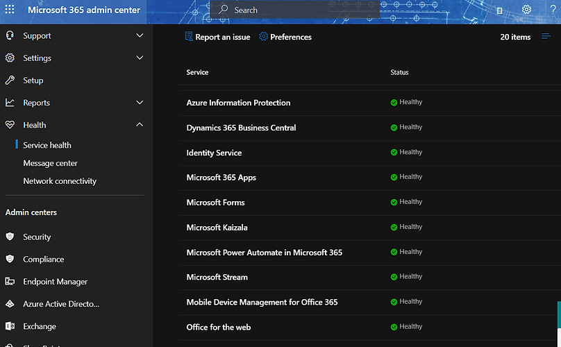561x347 pixels.
Task: Click the mobile device icon in header
Action: [500, 10]
